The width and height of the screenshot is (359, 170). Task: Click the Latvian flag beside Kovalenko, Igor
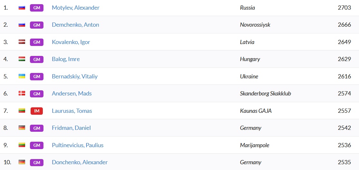(x=22, y=42)
